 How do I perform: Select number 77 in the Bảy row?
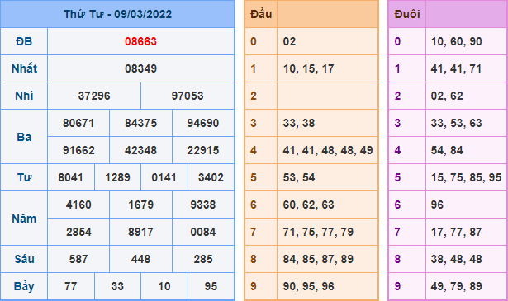71,286
